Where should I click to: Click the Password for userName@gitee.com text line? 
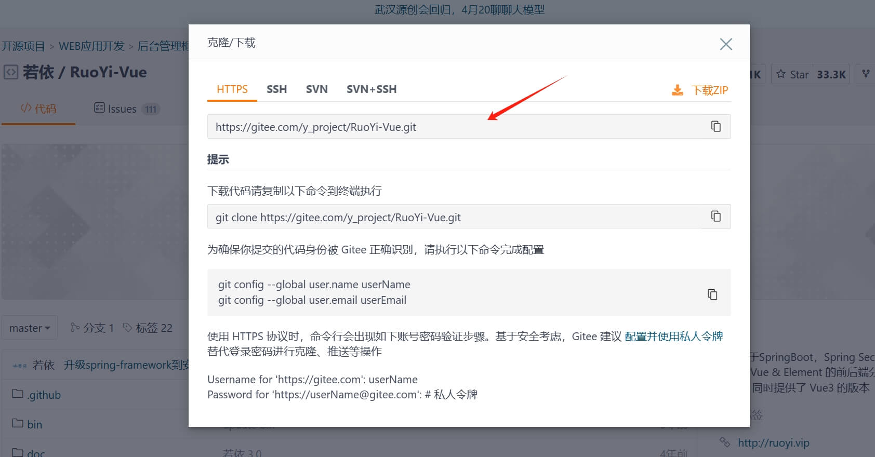342,394
